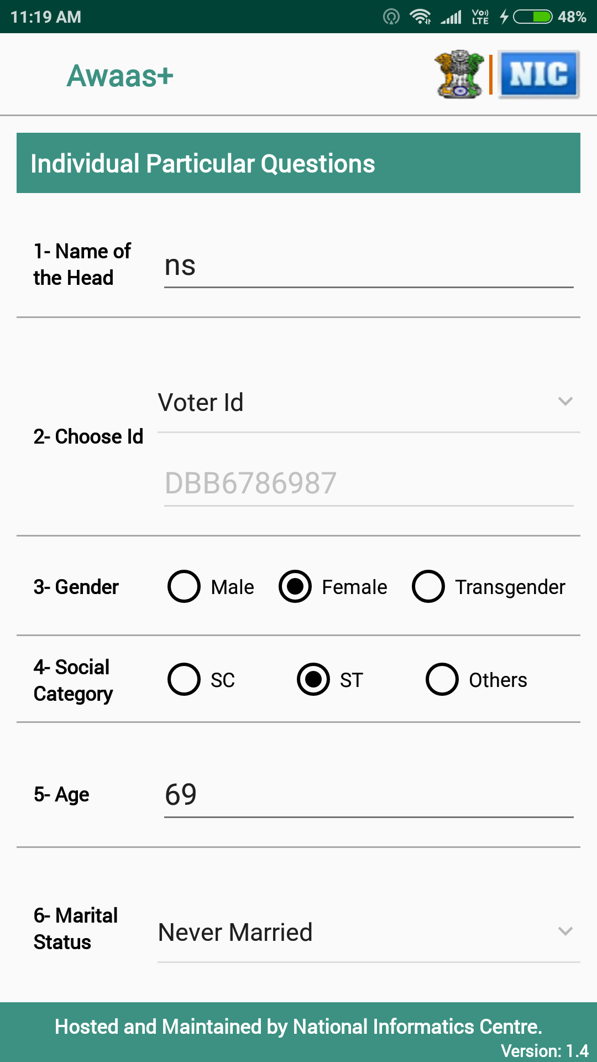Tap the cellular signal strength icon
Screen dimensions: 597x1062
pyautogui.click(x=451, y=17)
